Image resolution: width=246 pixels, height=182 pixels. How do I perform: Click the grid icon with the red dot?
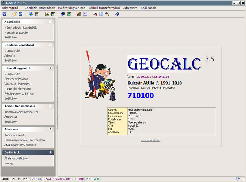tap(85, 14)
